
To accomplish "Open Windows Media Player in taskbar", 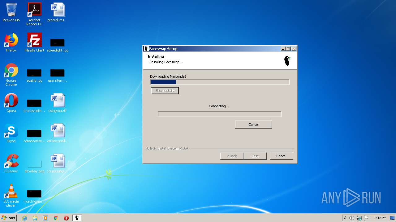I will click(x=45, y=218).
